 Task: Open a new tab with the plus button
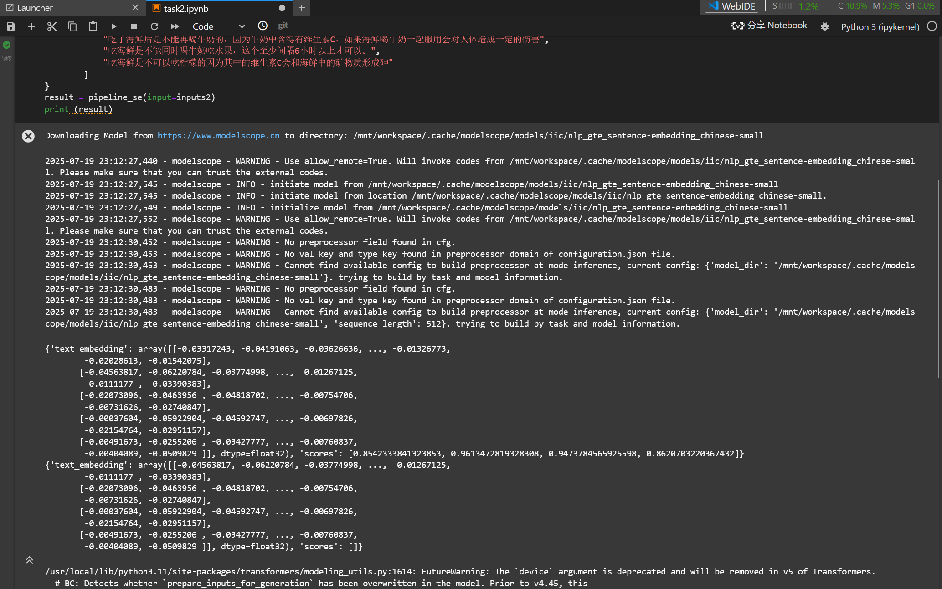(301, 8)
